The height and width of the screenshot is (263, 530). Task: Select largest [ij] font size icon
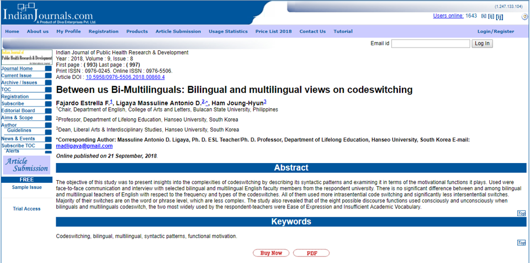tap(499, 17)
